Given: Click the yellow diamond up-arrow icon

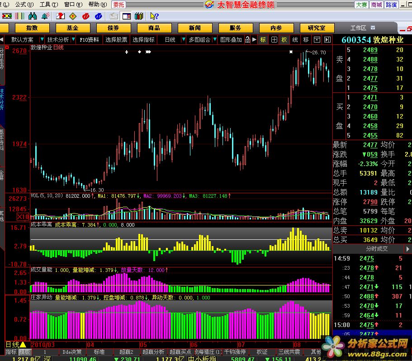Looking at the screenshot, I should point(73,16).
